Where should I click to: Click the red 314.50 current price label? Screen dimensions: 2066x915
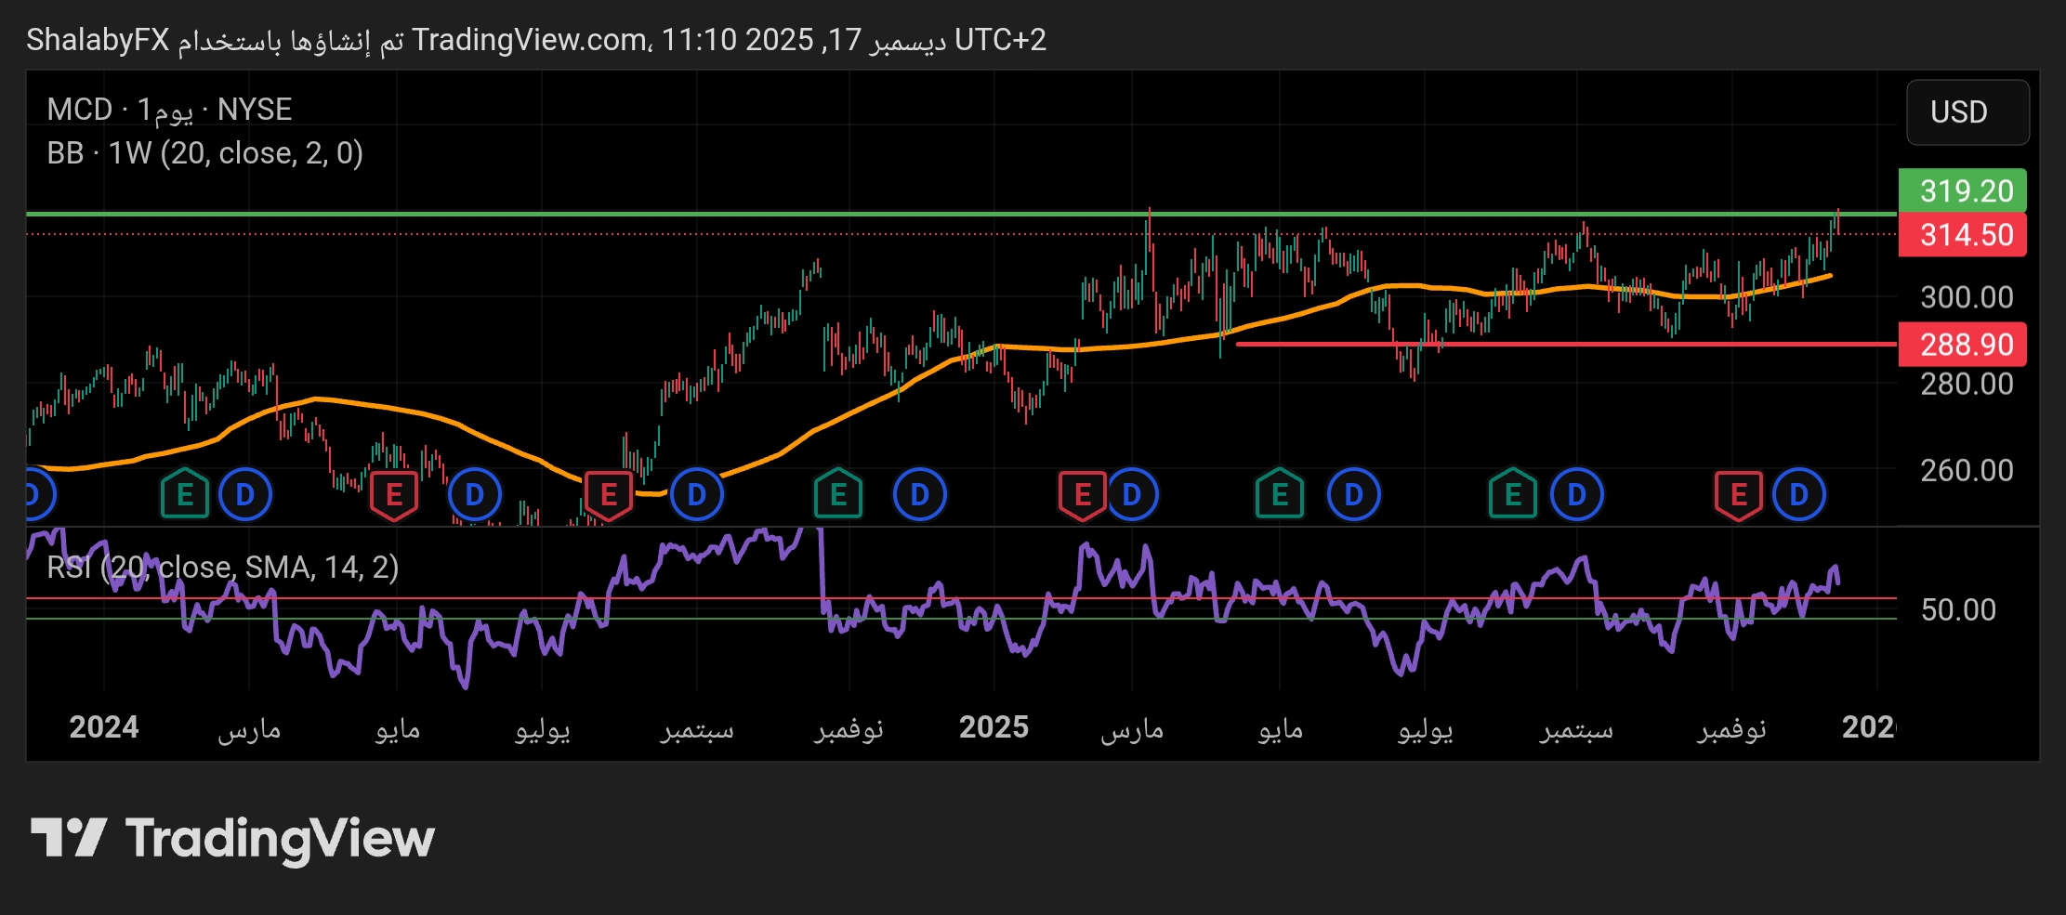click(x=1966, y=235)
